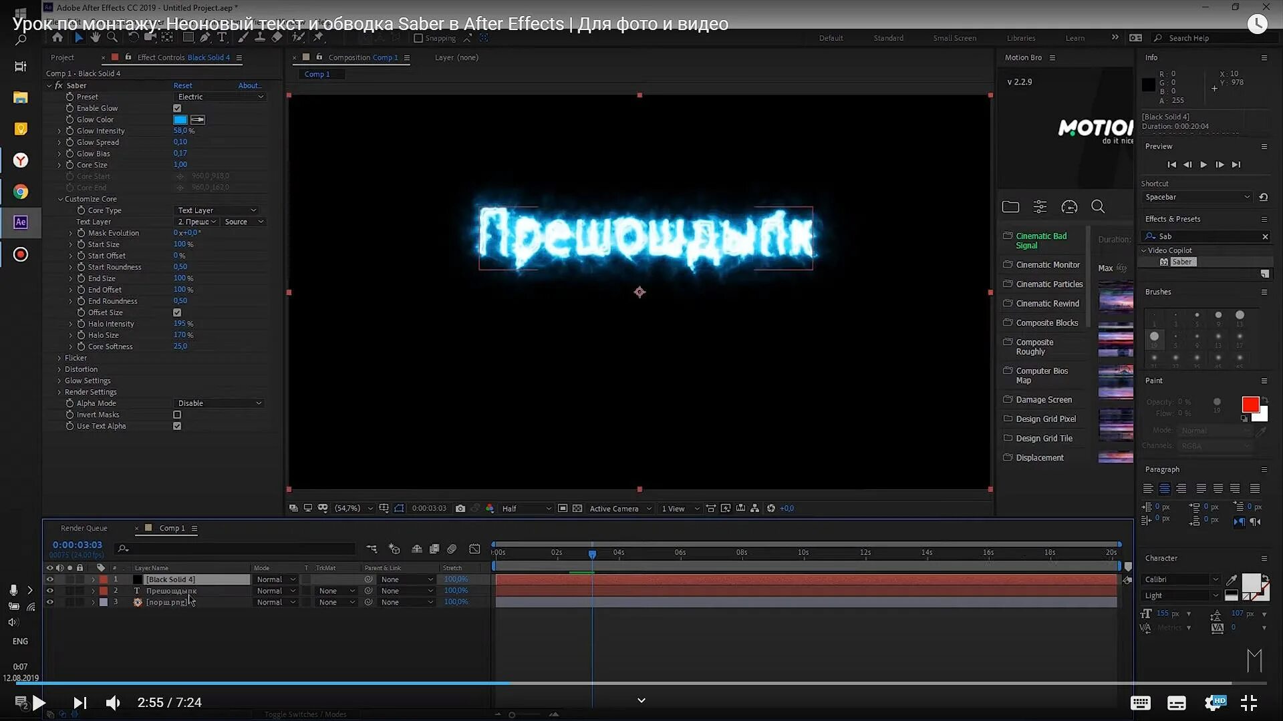
Task: Switch to the Render Queue tab
Action: pos(84,528)
